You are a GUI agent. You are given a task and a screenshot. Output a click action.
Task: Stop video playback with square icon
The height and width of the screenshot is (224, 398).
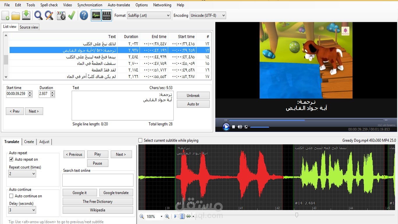233,127
